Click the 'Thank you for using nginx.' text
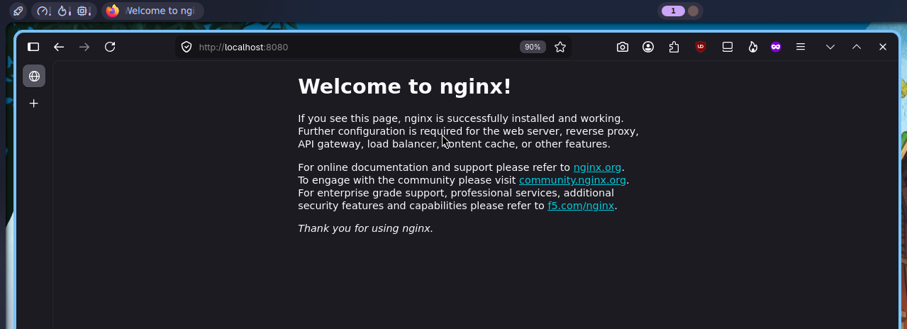This screenshot has height=329, width=907. [x=365, y=228]
